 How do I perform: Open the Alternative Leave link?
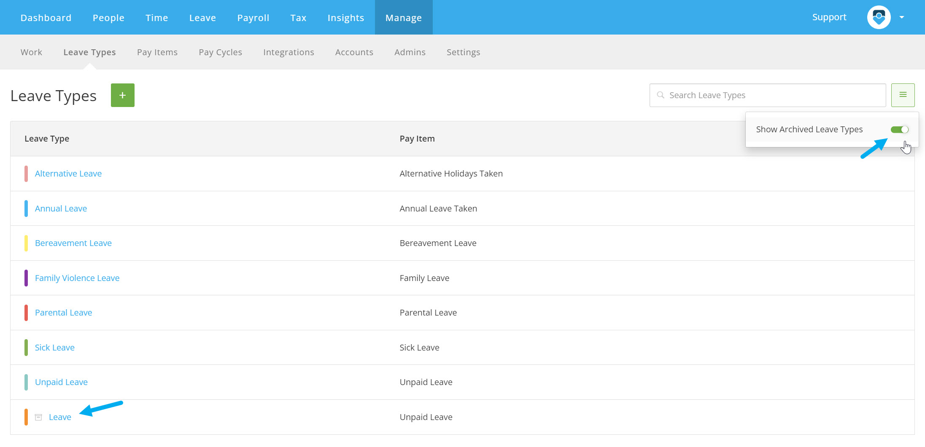(x=68, y=174)
